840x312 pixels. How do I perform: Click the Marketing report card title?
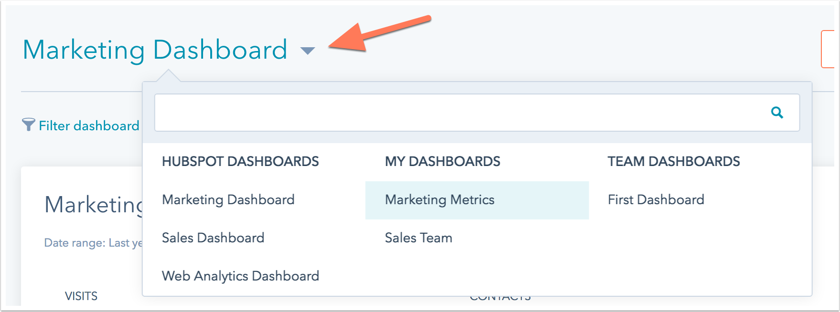pos(94,205)
